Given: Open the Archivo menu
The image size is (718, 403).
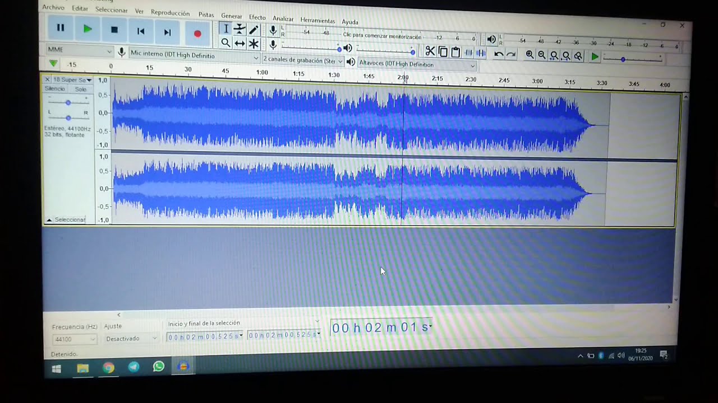Looking at the screenshot, I should (x=53, y=7).
